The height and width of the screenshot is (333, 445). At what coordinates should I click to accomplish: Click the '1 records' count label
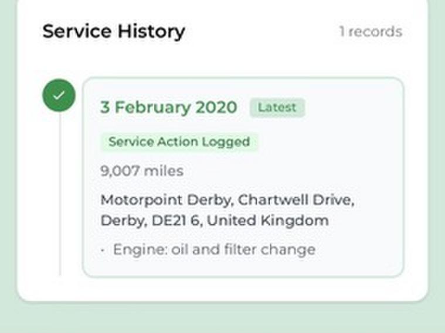click(x=371, y=32)
